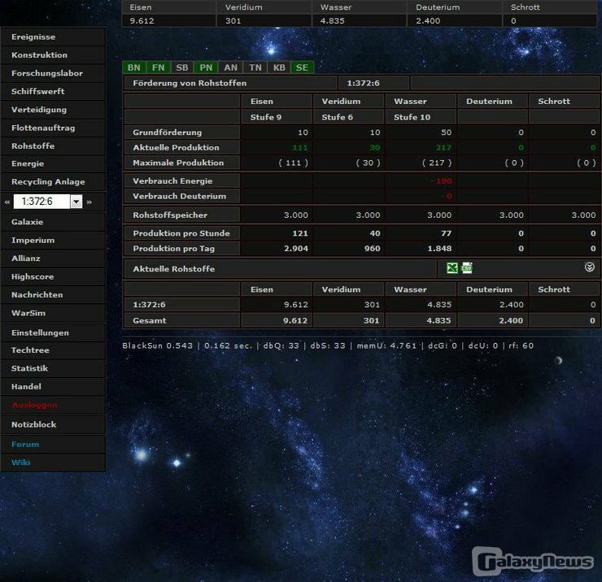Go to previous planet with « arrow
The height and width of the screenshot is (582, 602).
pyautogui.click(x=7, y=202)
